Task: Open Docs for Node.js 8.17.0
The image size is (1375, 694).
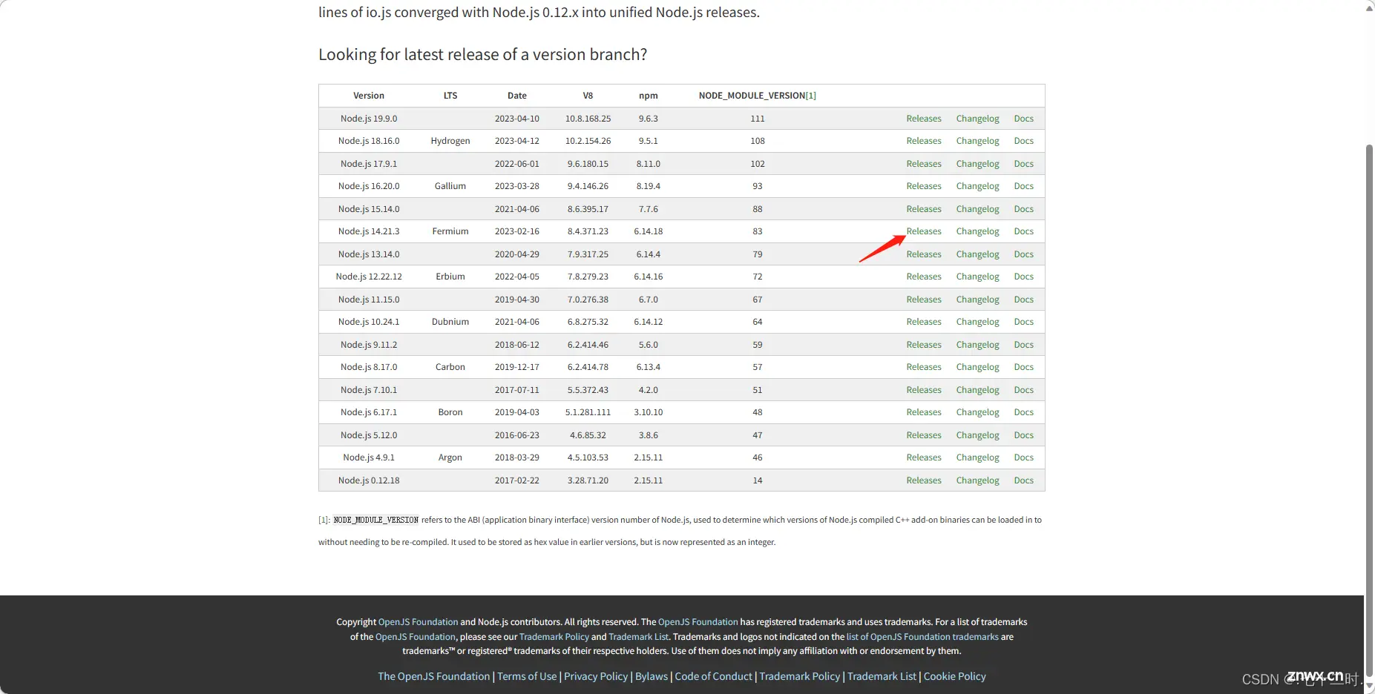Action: pyautogui.click(x=1023, y=367)
